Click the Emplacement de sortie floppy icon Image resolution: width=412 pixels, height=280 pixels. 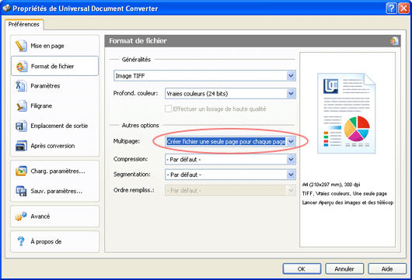(21, 126)
